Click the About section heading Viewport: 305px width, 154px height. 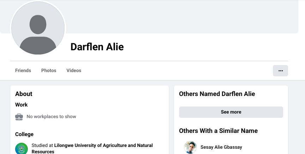pos(24,94)
